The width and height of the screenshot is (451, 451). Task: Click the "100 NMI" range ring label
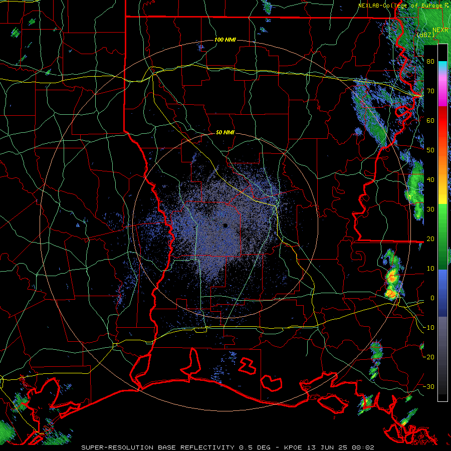tap(225, 40)
